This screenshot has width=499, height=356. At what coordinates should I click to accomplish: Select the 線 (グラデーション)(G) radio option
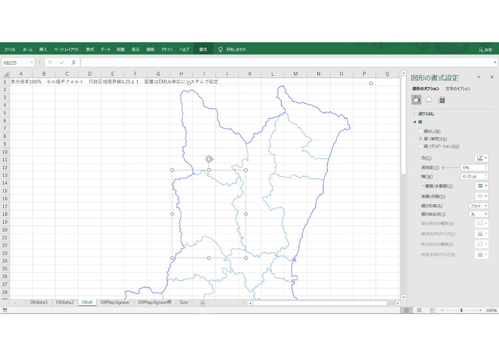(x=420, y=147)
